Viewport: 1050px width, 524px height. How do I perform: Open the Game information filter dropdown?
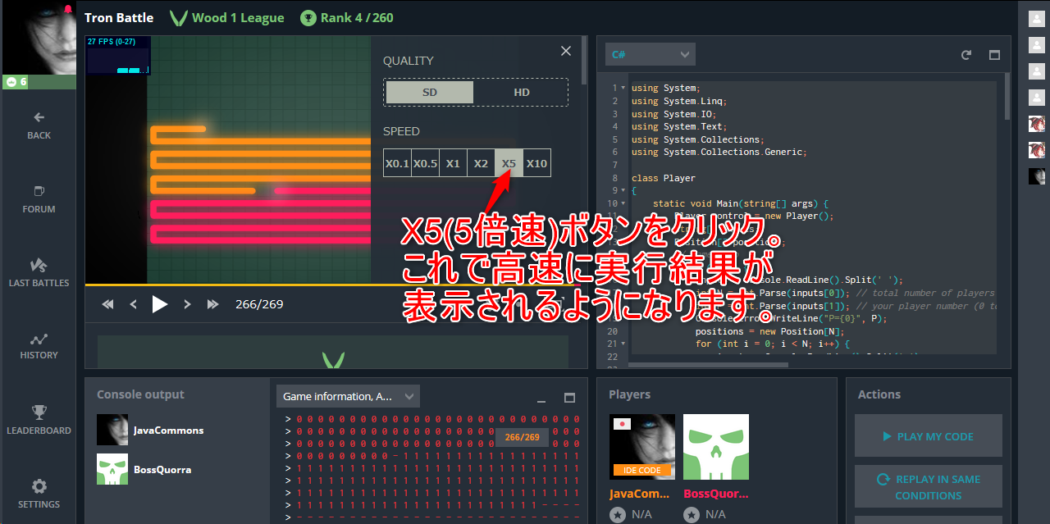(x=348, y=396)
